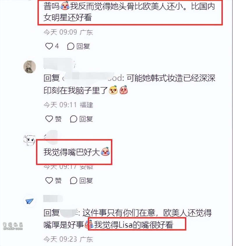Click 回复 text under the 09:11 Fujian comment
This screenshot has height=246, width=233.
86,119
